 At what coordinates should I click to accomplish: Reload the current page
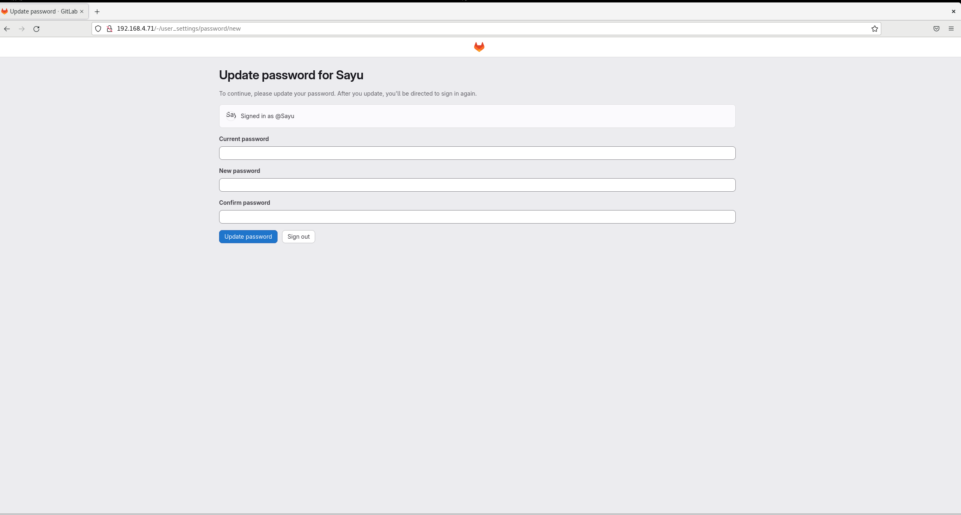coord(36,29)
